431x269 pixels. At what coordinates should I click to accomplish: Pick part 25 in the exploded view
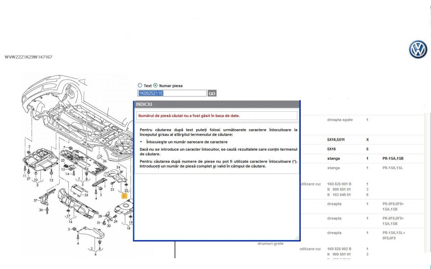click(62, 160)
